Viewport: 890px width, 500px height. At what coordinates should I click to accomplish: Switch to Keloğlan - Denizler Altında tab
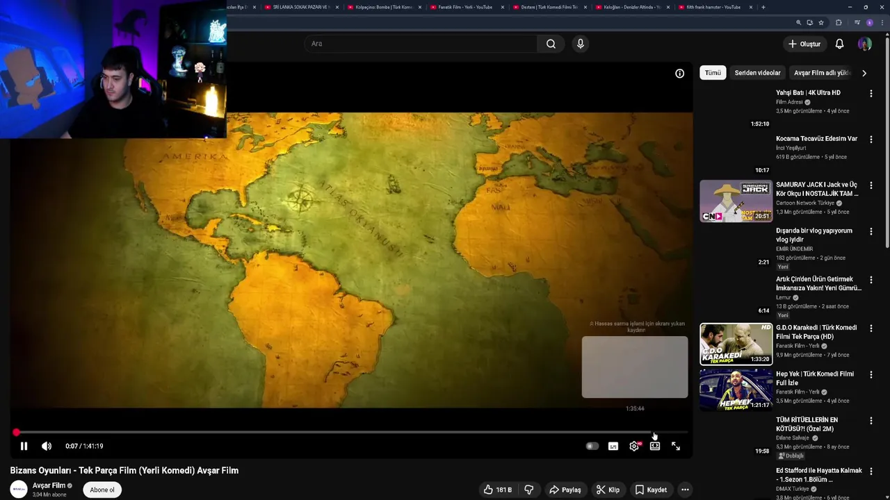coord(632,7)
